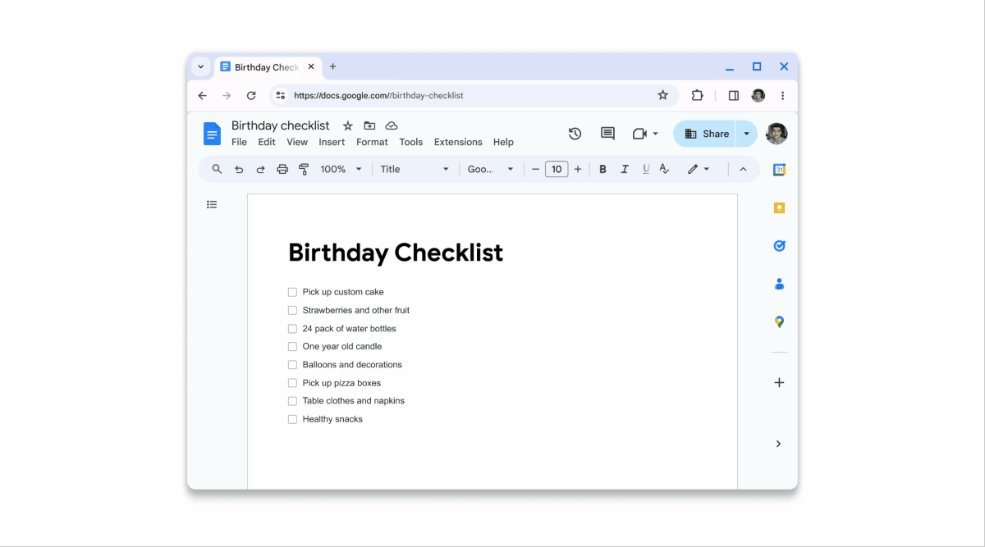Select the paint format tool
The image size is (985, 547).
pos(303,169)
